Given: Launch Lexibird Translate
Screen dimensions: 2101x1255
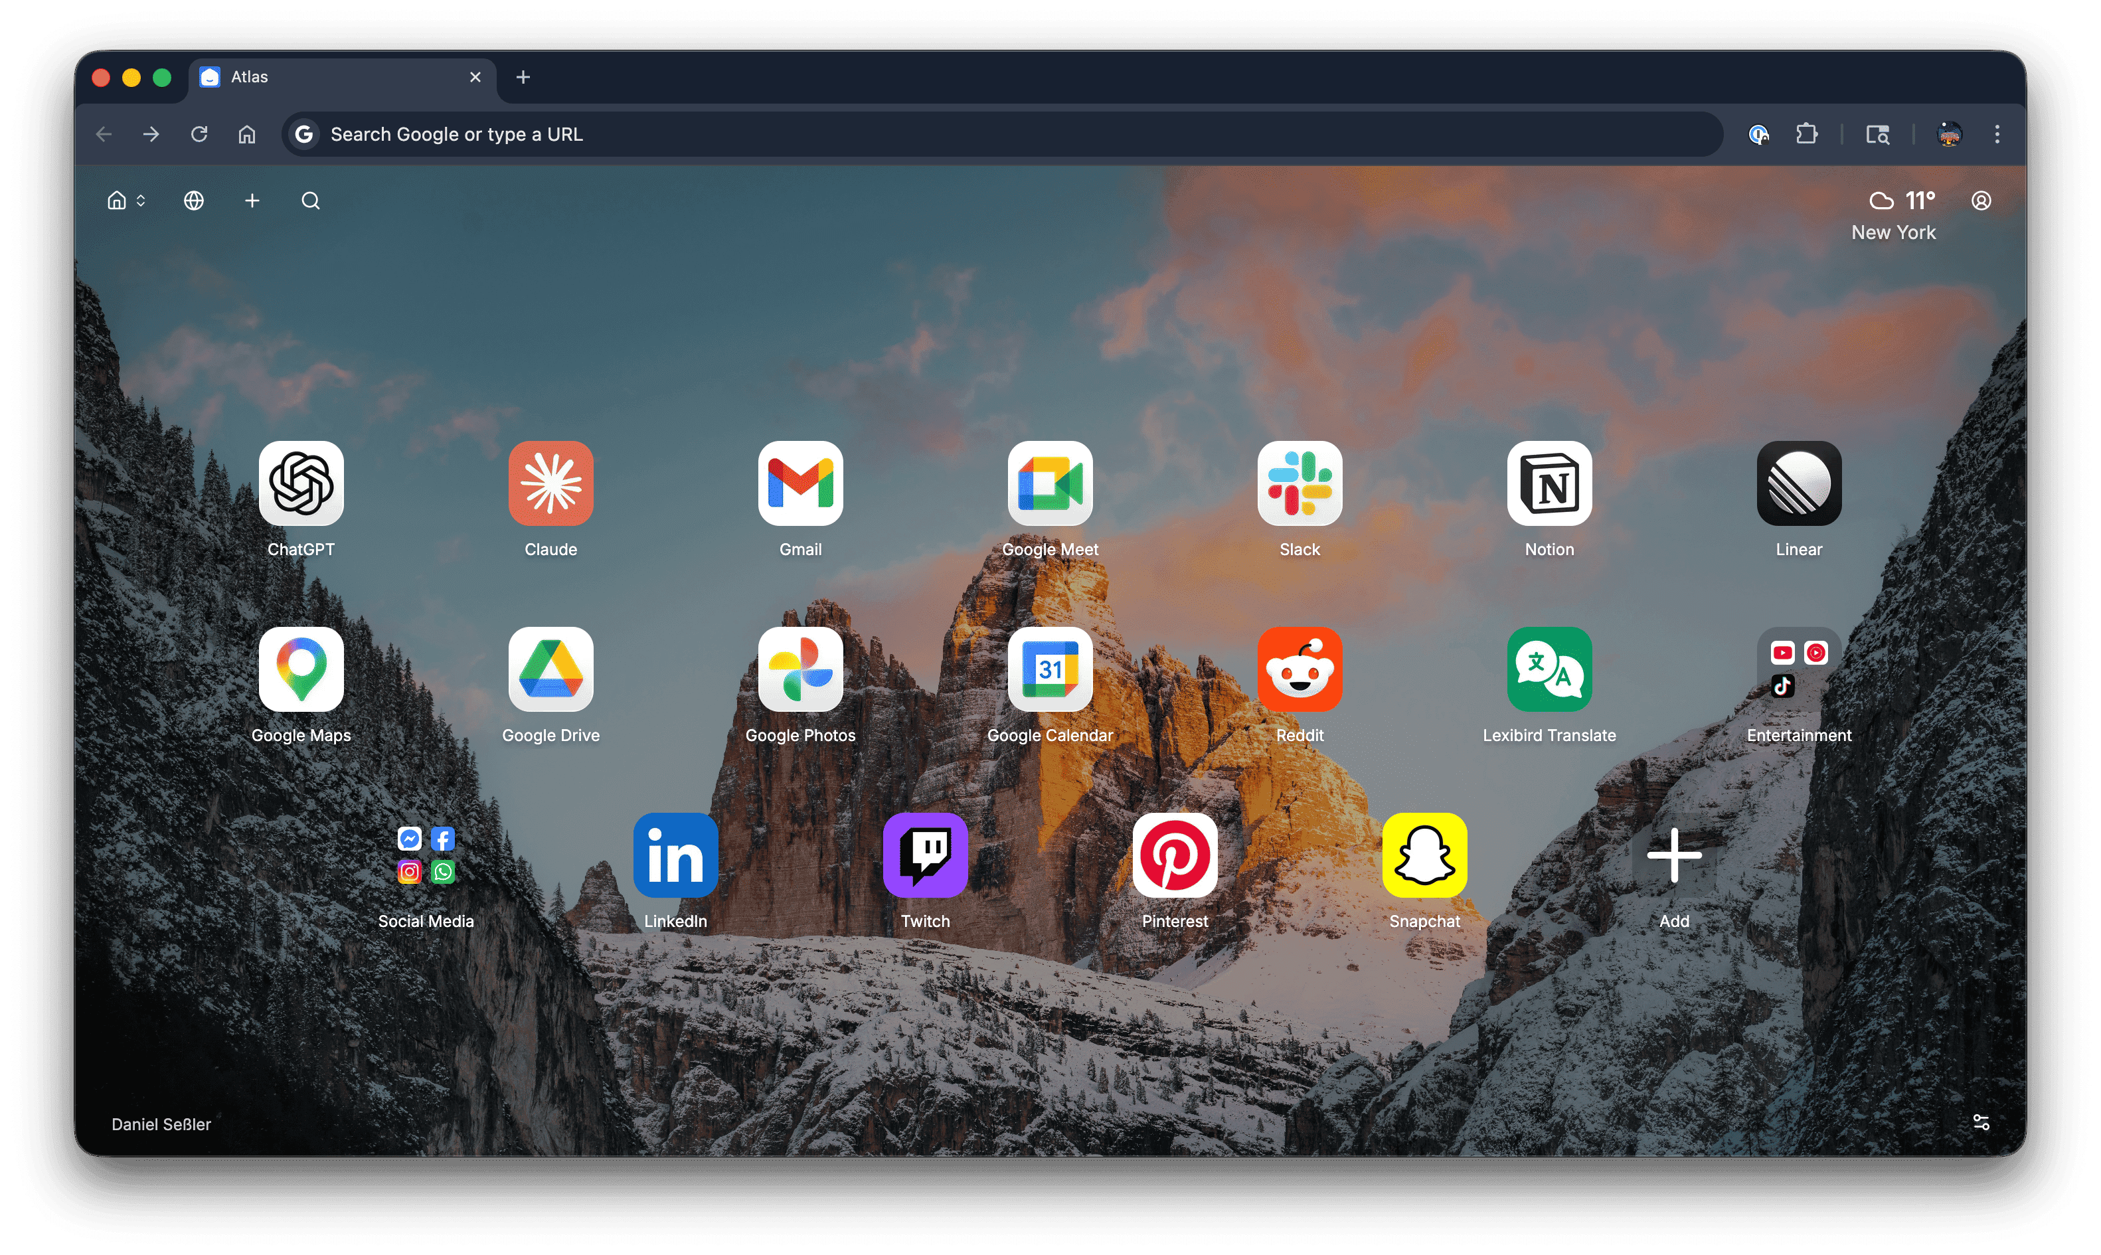Looking at the screenshot, I should (x=1549, y=669).
